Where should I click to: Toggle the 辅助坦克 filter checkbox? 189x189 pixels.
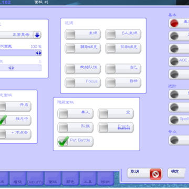(70, 48)
